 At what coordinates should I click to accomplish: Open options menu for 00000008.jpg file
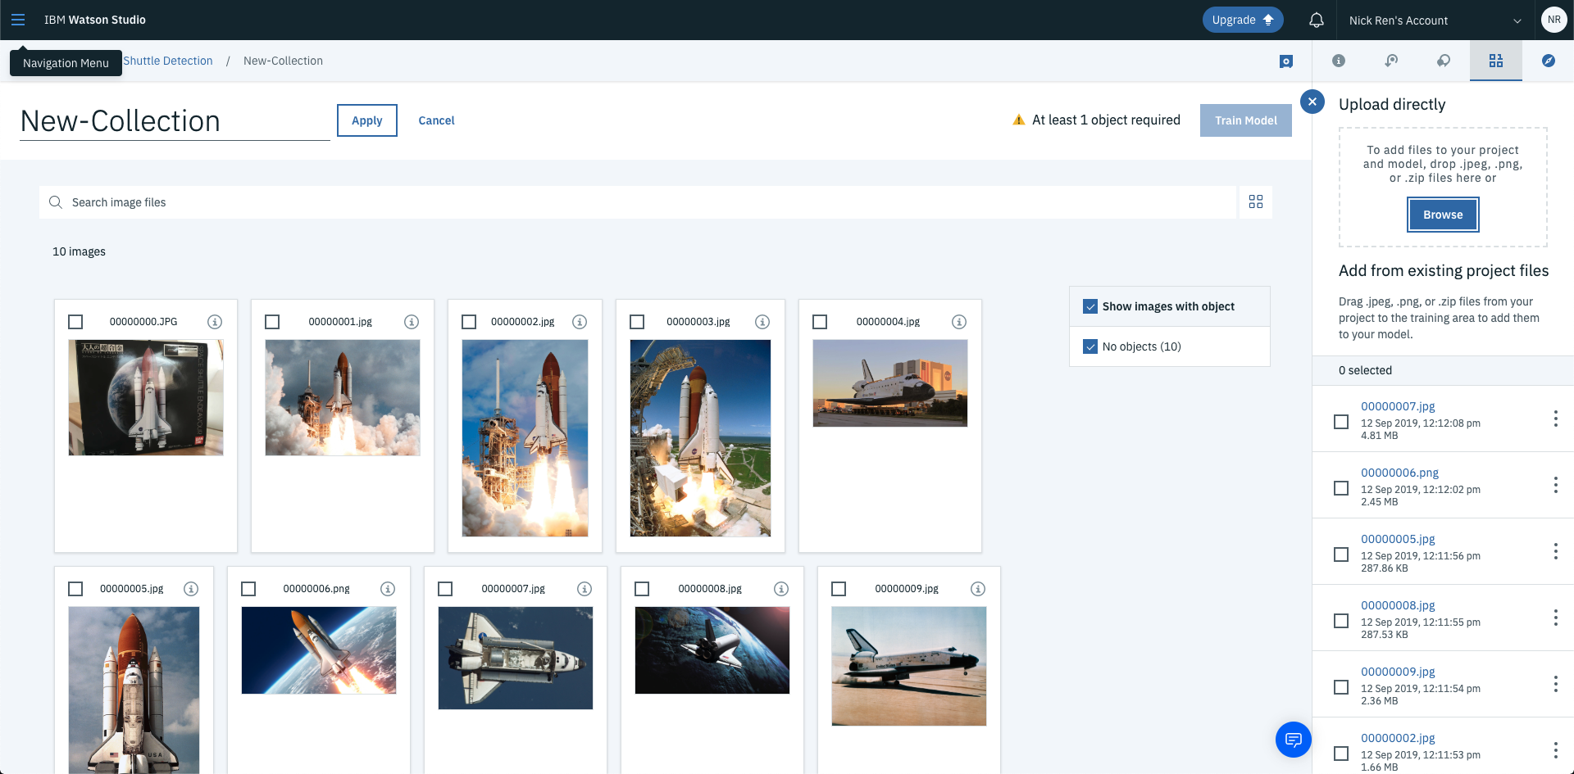[x=1555, y=618]
